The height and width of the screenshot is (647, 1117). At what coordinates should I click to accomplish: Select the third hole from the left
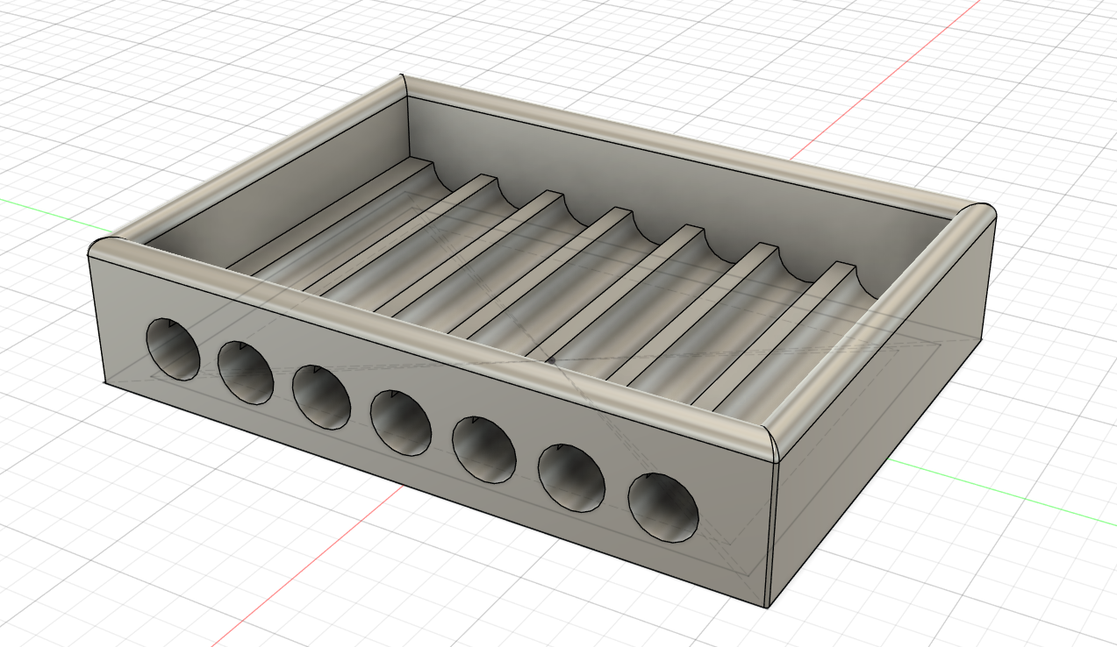(321, 397)
